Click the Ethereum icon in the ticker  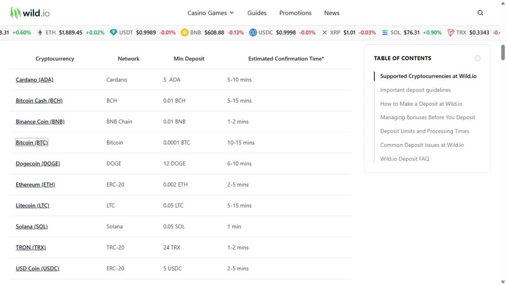(40, 33)
